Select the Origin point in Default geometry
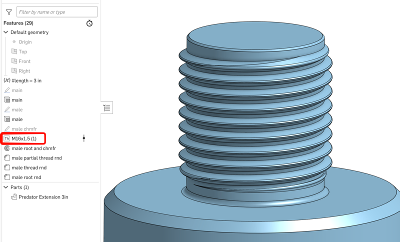Screen dimensions: 400x242 click(24, 42)
